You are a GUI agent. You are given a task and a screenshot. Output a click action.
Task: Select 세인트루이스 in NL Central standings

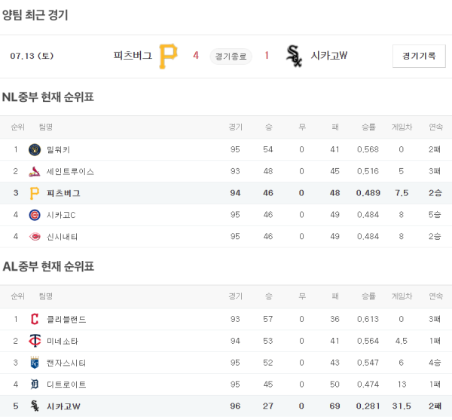pos(70,171)
